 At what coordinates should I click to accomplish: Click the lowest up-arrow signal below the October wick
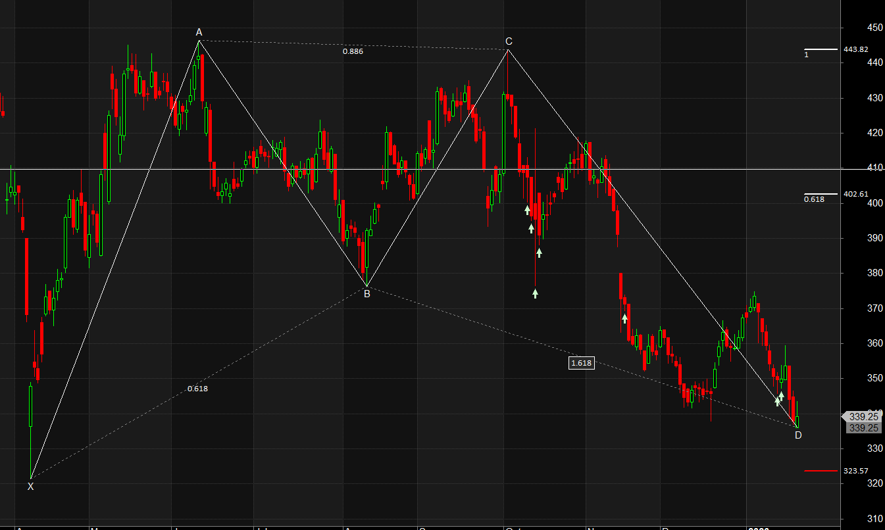tap(535, 293)
